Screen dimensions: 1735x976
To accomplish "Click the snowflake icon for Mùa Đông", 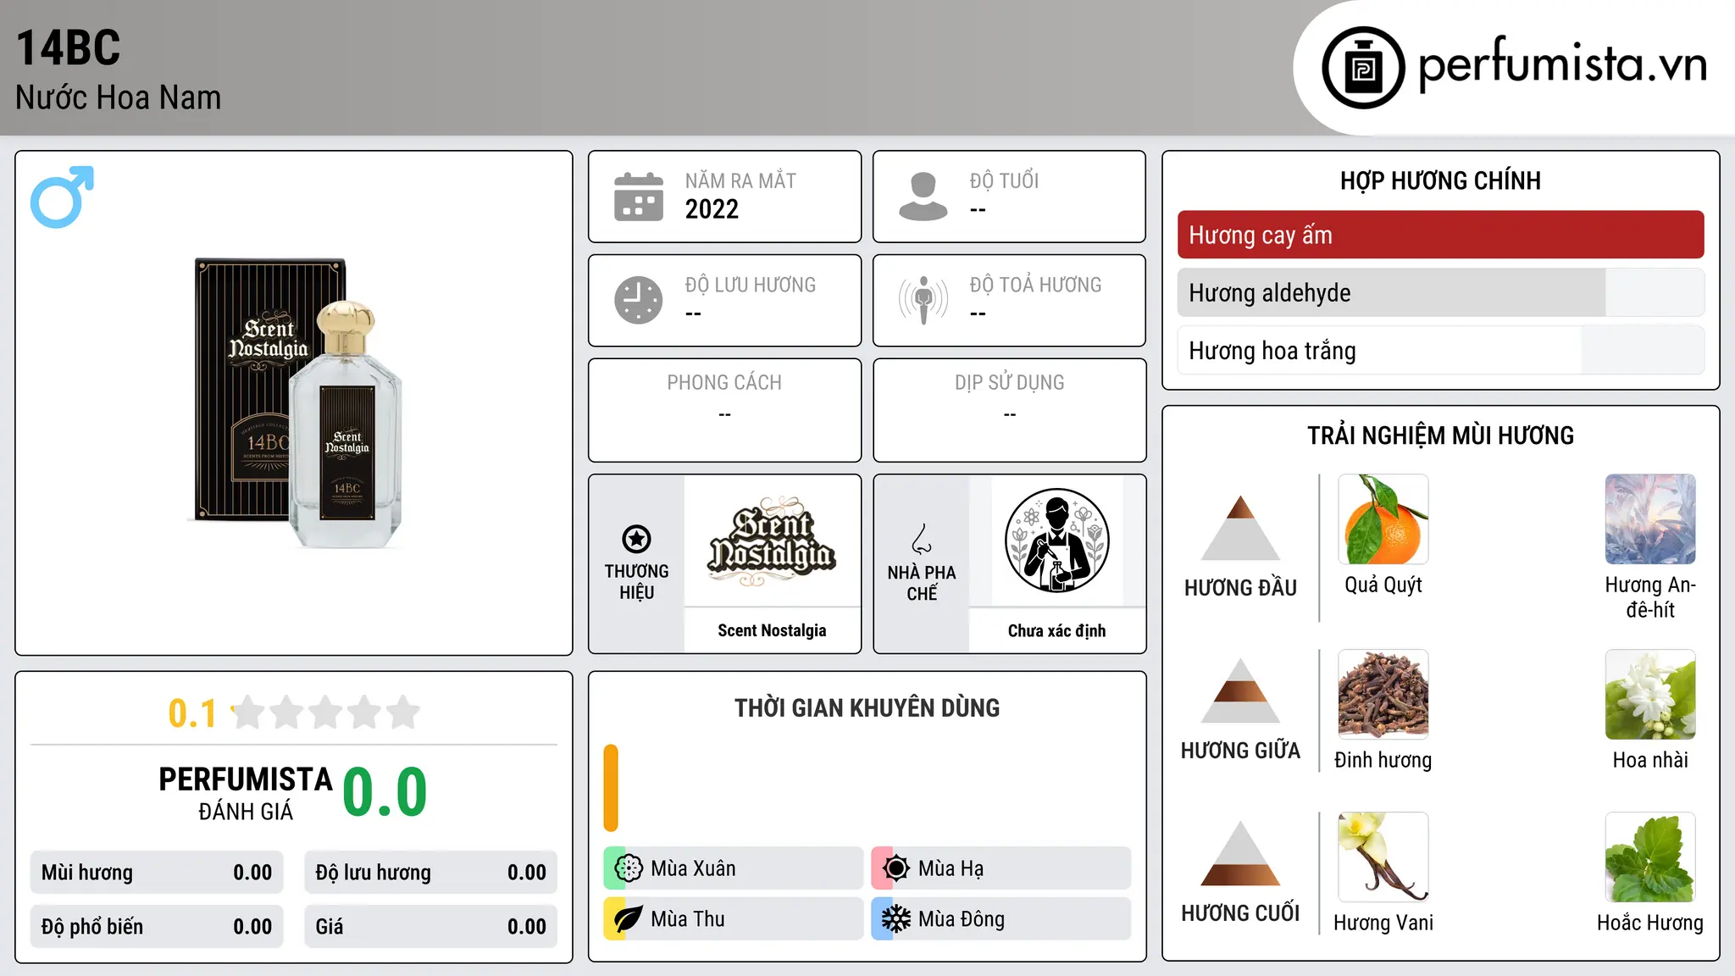I will [895, 919].
